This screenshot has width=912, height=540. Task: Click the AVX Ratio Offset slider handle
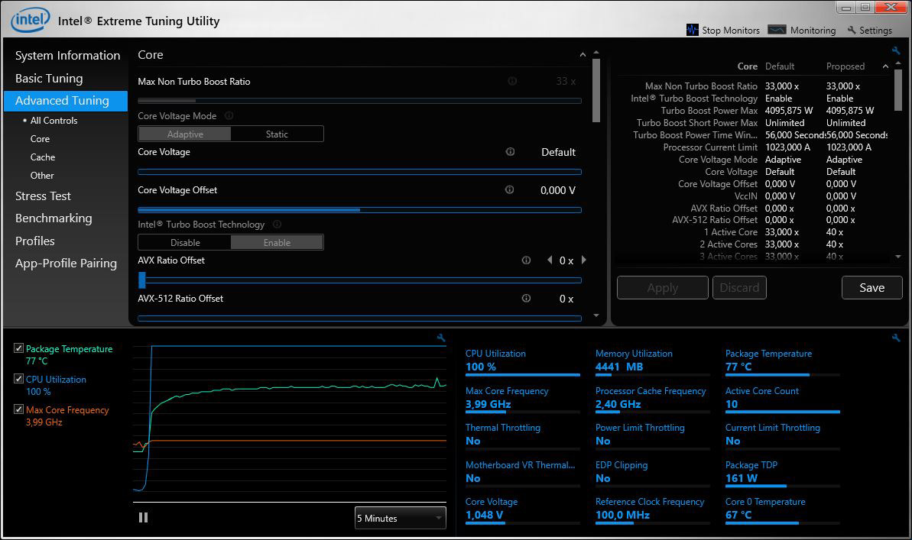point(142,280)
